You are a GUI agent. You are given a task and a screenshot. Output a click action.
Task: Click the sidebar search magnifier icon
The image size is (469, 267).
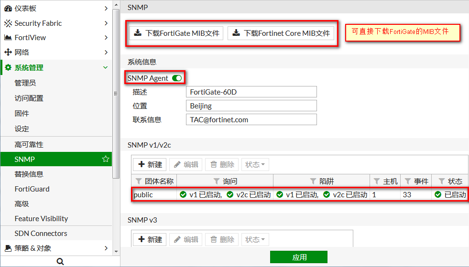[60, 261]
